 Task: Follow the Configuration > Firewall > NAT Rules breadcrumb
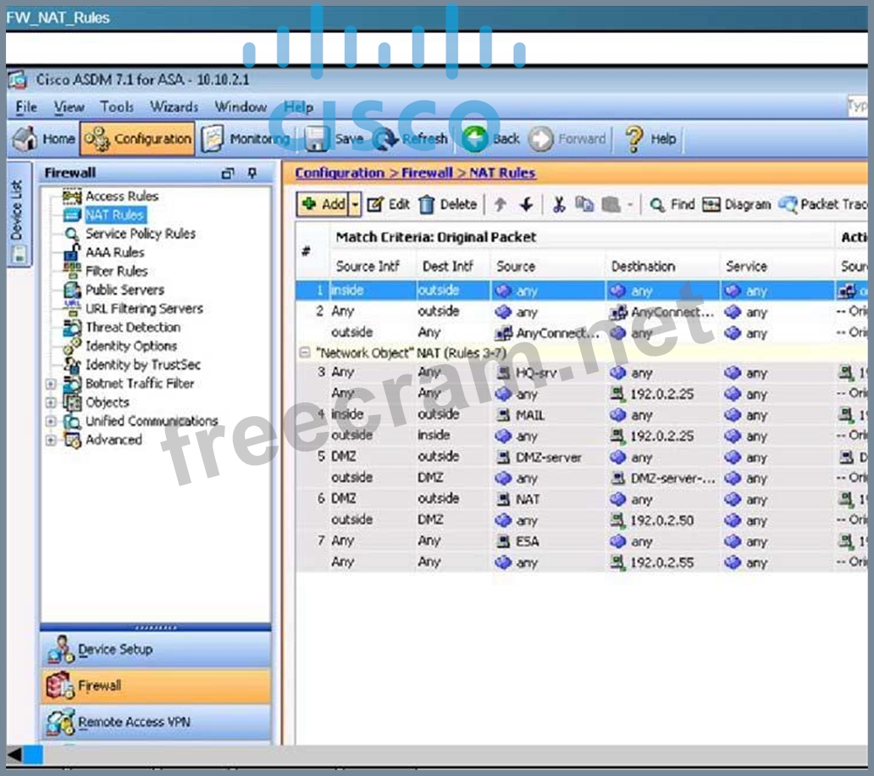415,173
